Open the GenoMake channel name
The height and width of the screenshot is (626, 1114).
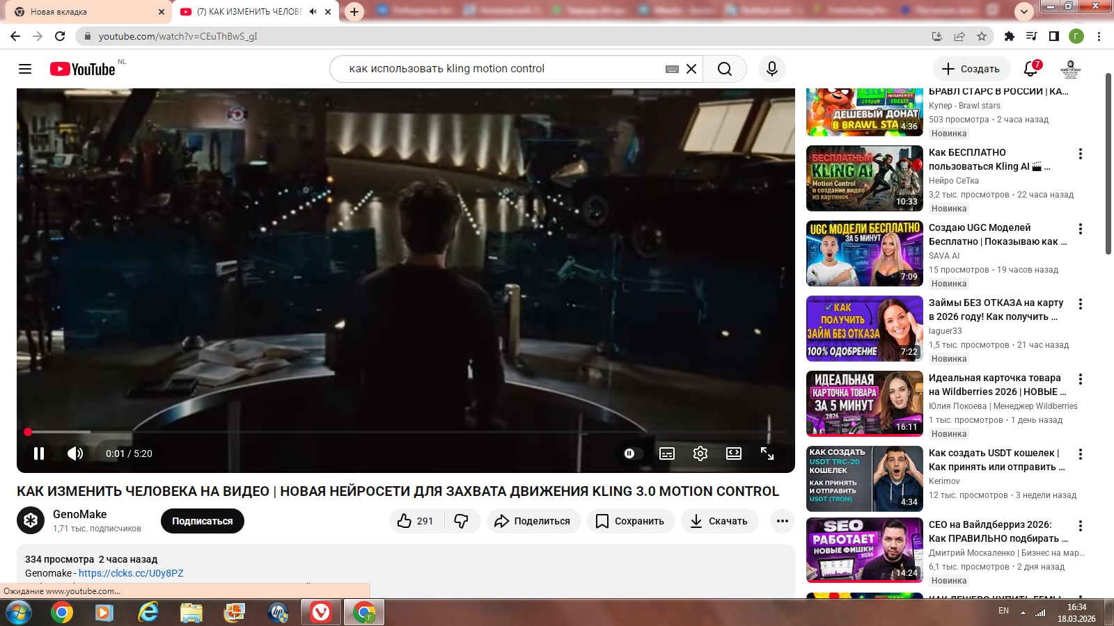80,514
